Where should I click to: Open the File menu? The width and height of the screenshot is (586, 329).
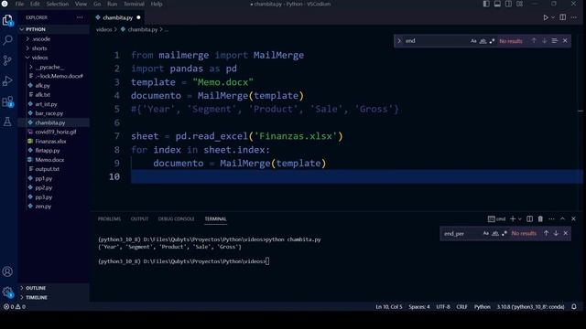[x=19, y=4]
